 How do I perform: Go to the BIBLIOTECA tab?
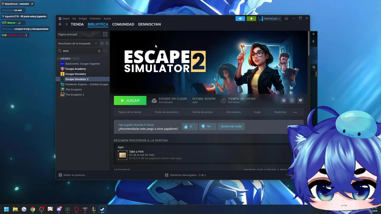pos(98,24)
